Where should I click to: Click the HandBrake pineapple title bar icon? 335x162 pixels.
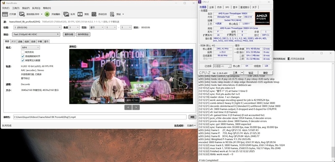pyautogui.click(x=3, y=3)
